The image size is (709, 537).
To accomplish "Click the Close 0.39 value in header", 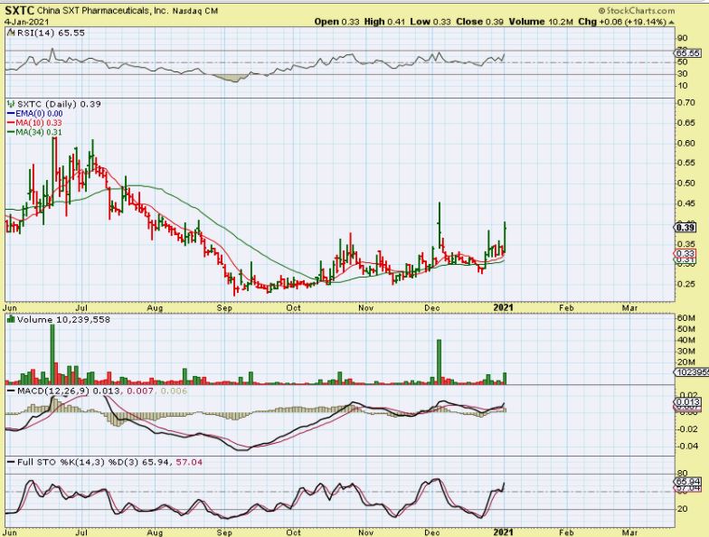I will pos(479,22).
